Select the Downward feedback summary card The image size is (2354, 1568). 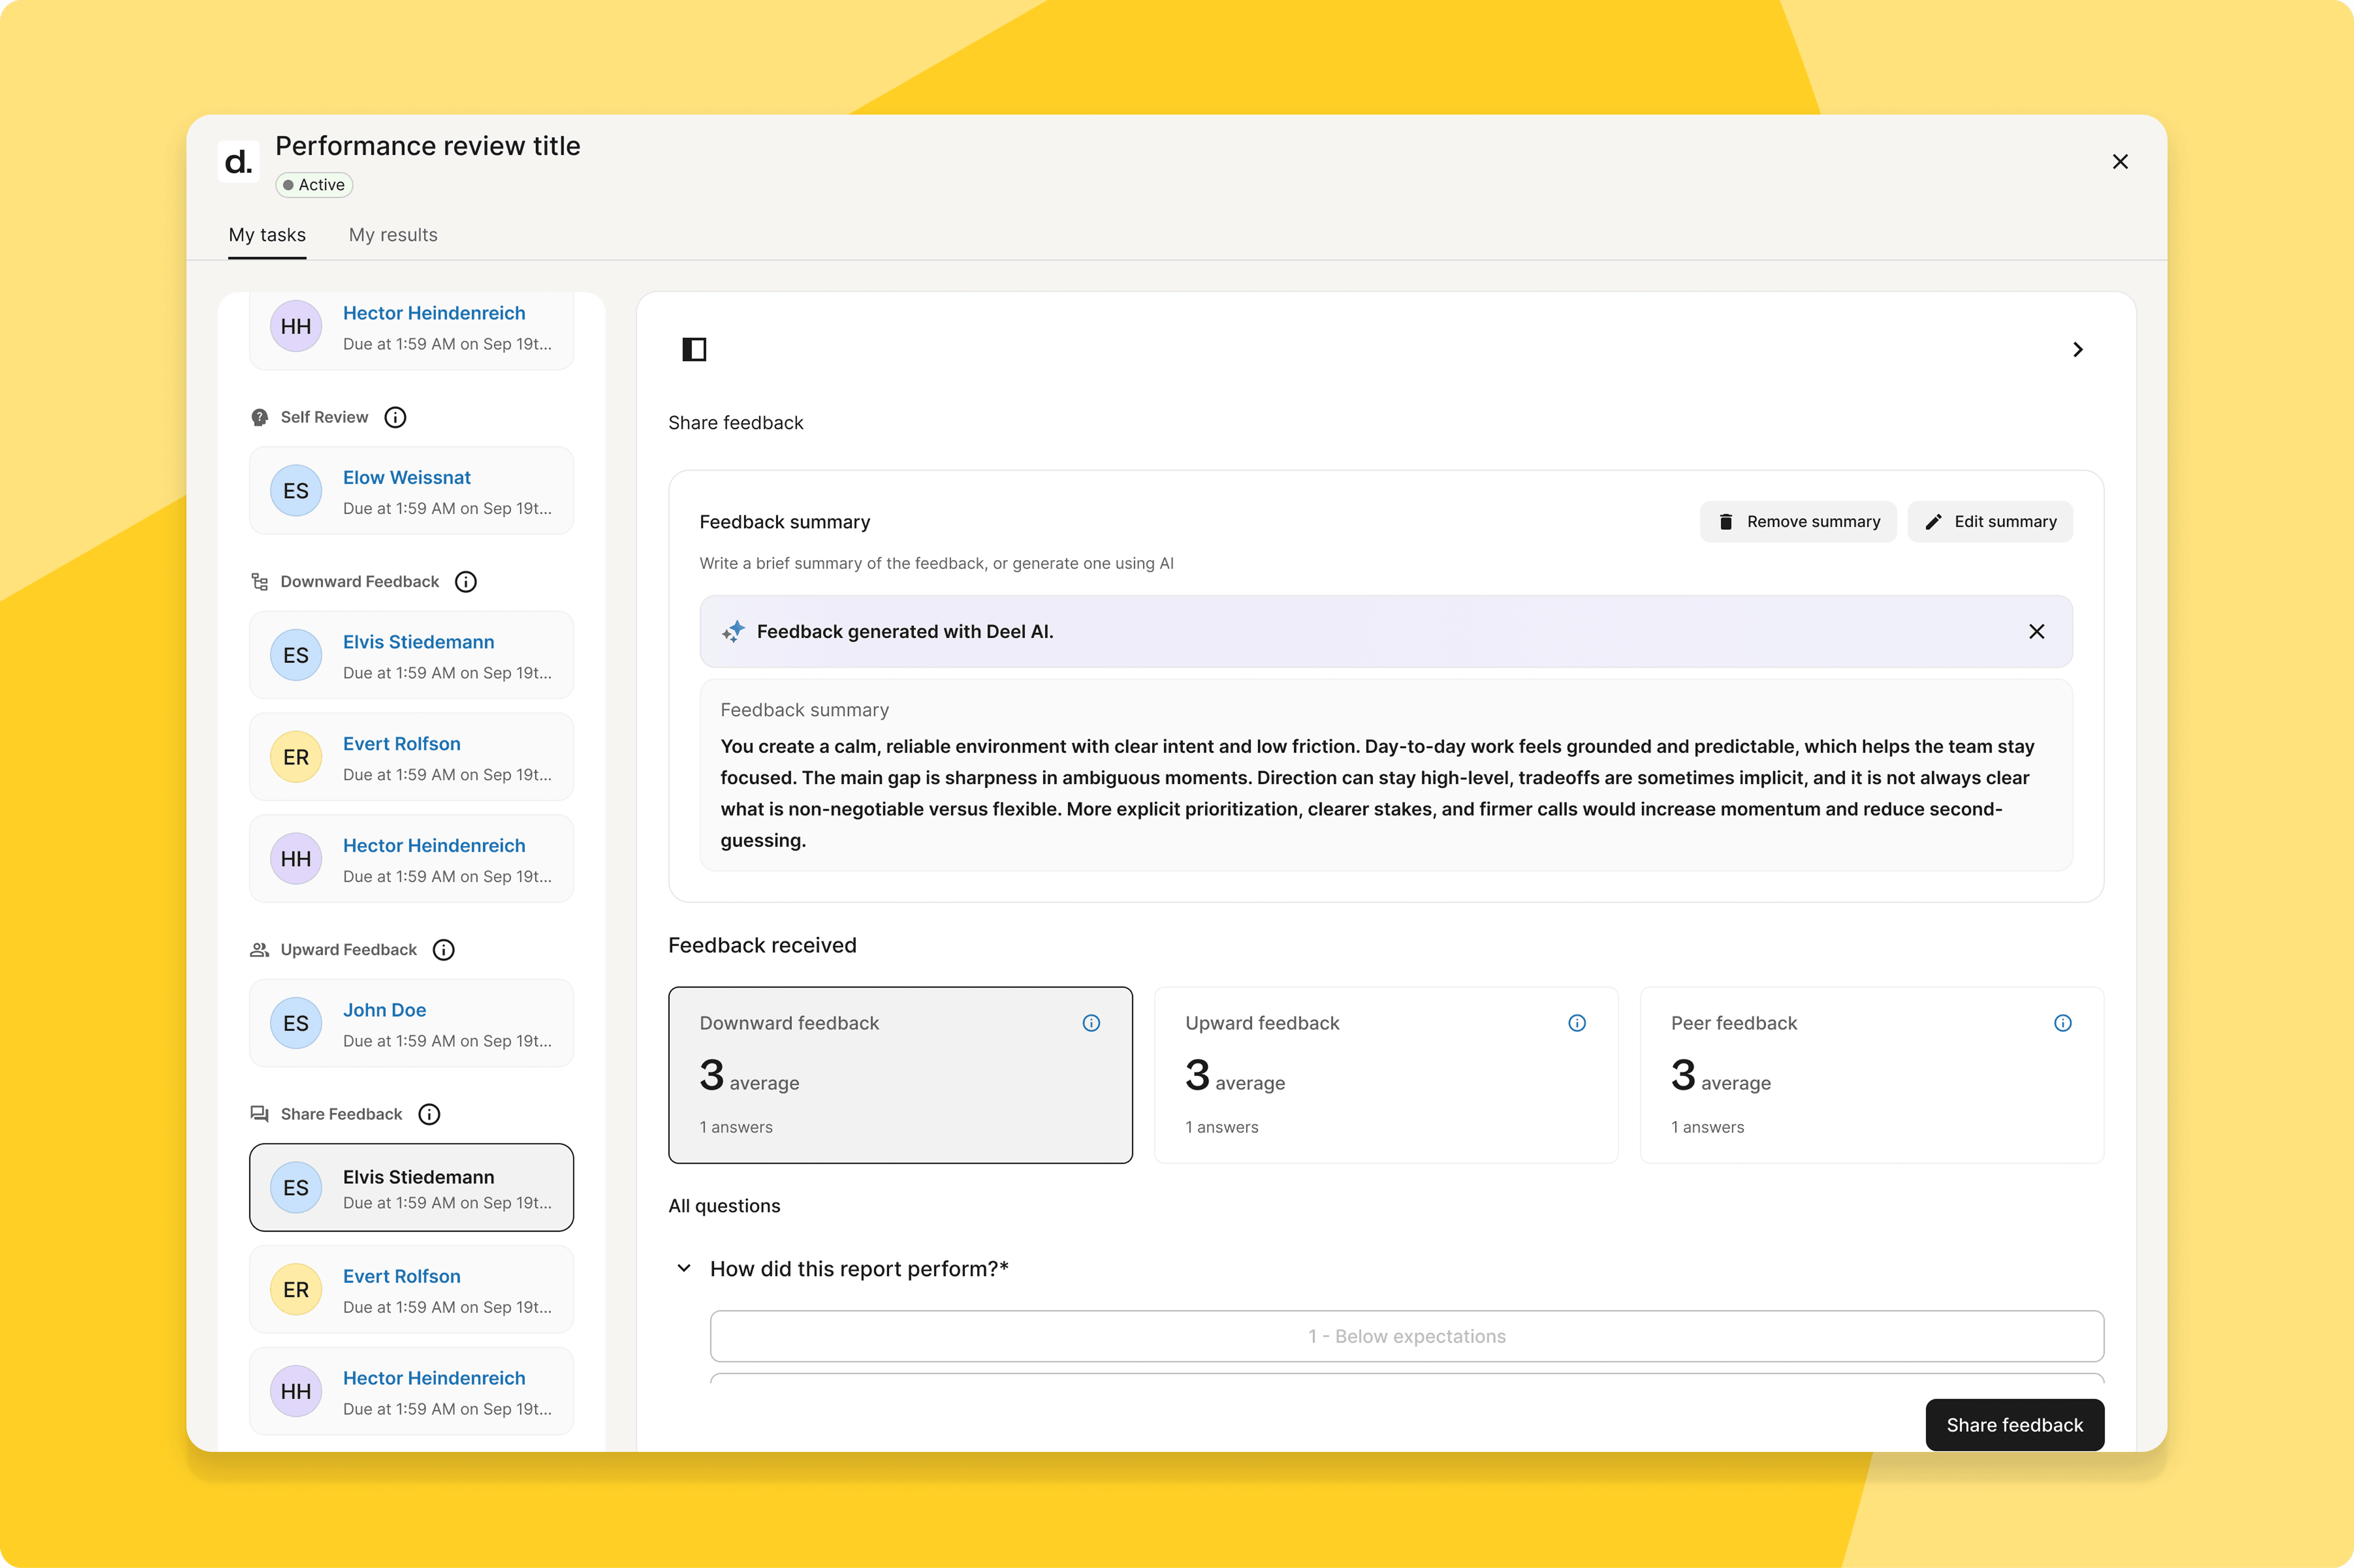point(900,1075)
